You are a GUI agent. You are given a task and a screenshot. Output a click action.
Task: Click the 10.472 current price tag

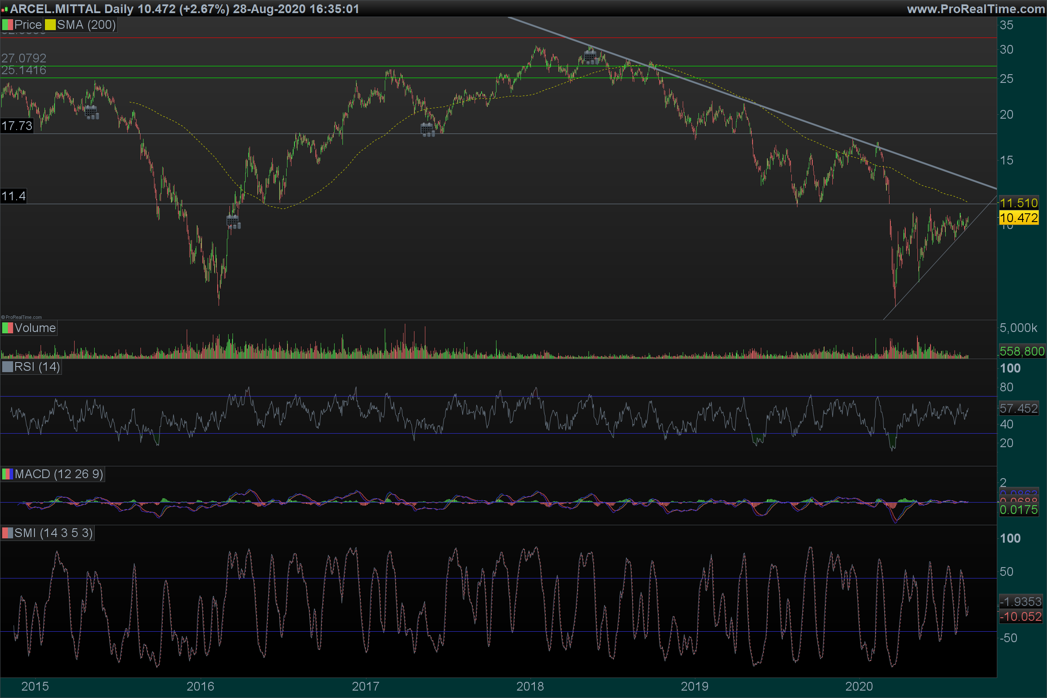tap(1019, 218)
